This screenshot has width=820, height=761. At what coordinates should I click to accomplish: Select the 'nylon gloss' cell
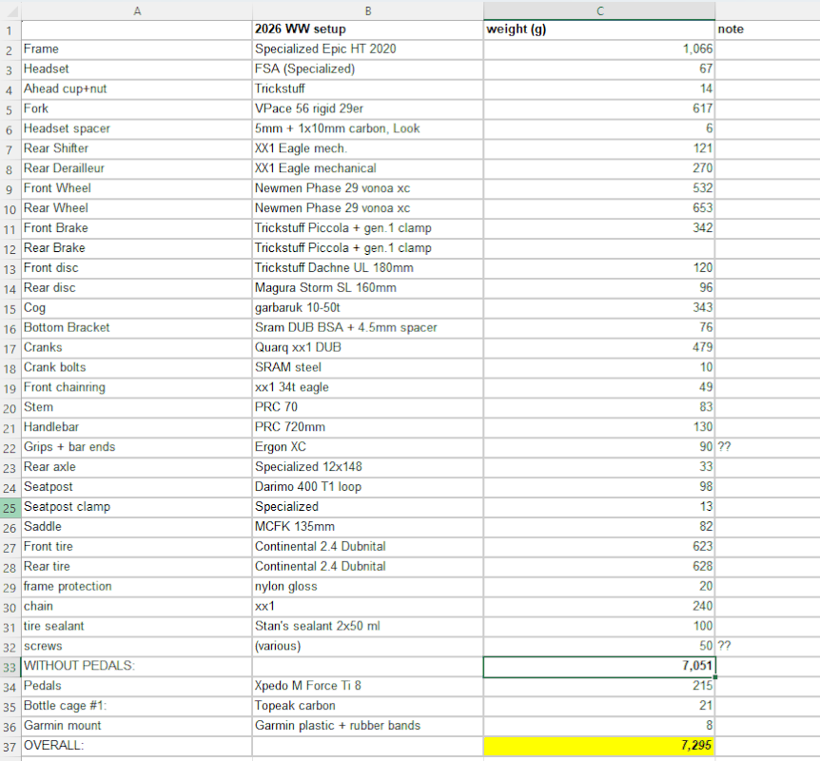coord(367,586)
